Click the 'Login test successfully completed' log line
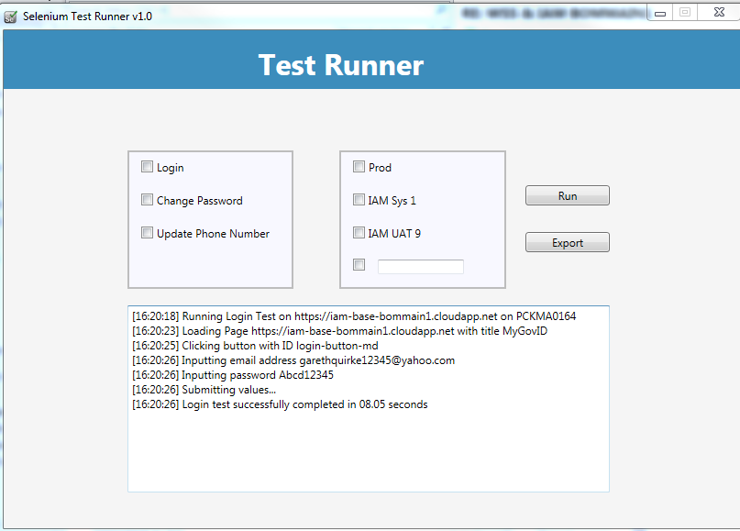Viewport: 740px width, 531px height. click(x=279, y=404)
